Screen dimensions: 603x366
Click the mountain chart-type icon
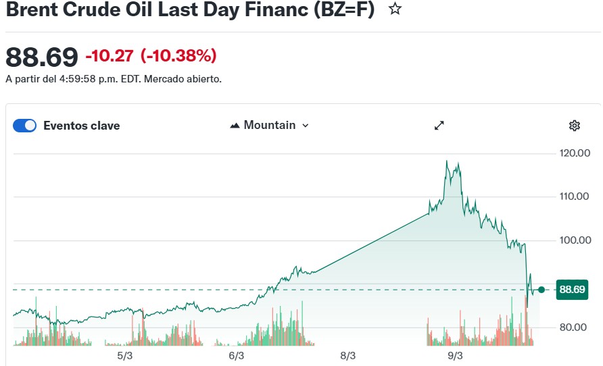(x=235, y=125)
